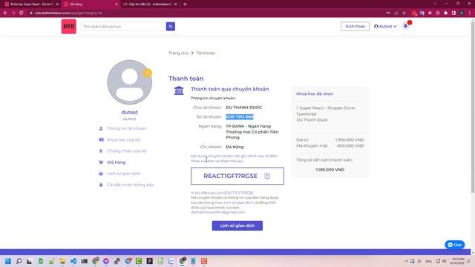Screen dimensions: 475x267
Task: Open Visual Studio Code from the taskbar
Action: point(73,261)
